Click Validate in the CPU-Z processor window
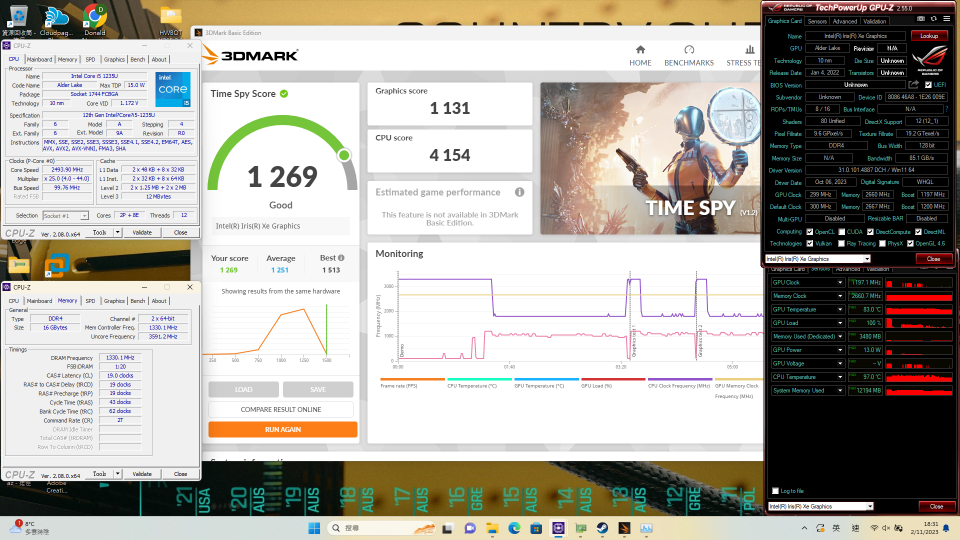 click(x=142, y=232)
